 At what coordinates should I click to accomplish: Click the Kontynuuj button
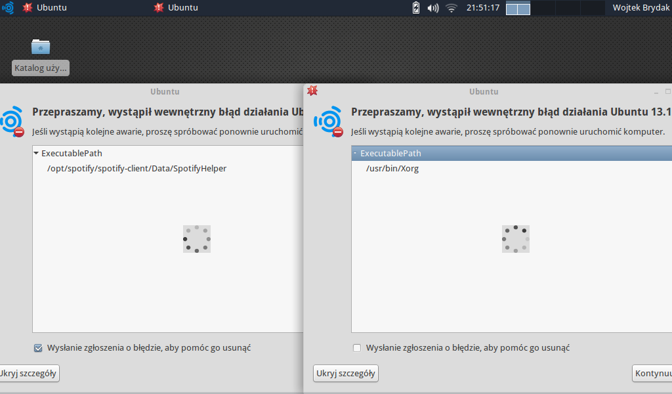point(652,374)
